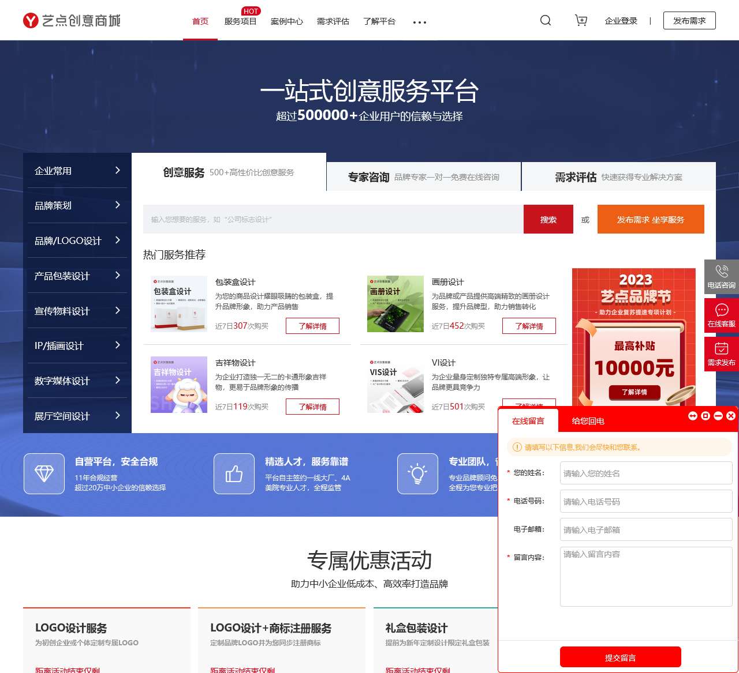Expand the 展厅空间设计 category arrow

pyautogui.click(x=118, y=415)
